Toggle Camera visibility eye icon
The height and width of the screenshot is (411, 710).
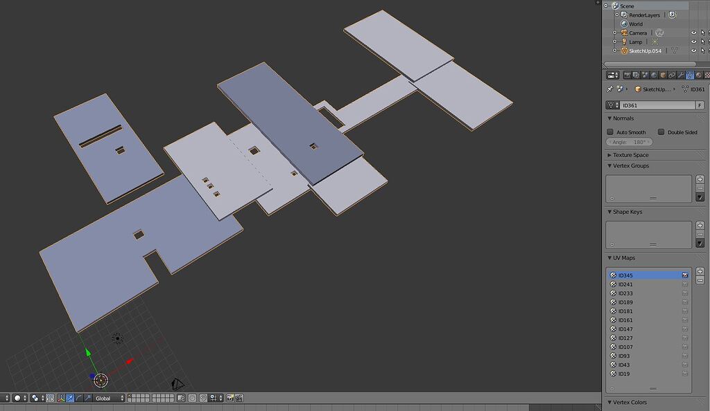click(x=693, y=33)
